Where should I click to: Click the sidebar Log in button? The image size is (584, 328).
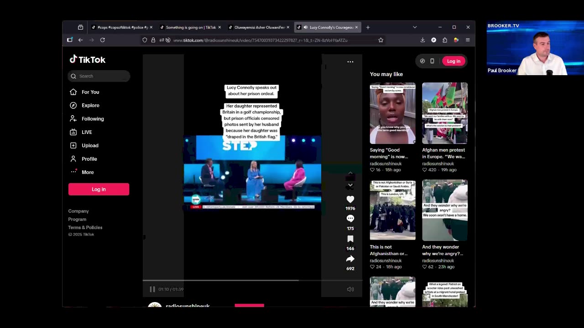coord(99,189)
